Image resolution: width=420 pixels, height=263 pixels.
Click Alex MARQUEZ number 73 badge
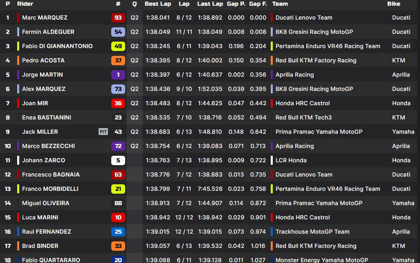118,89
